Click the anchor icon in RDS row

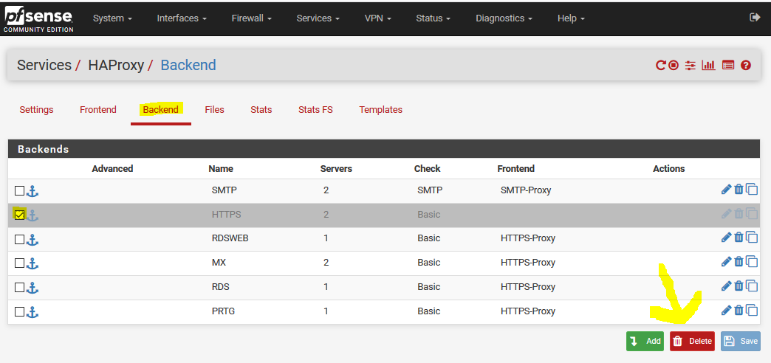32,287
